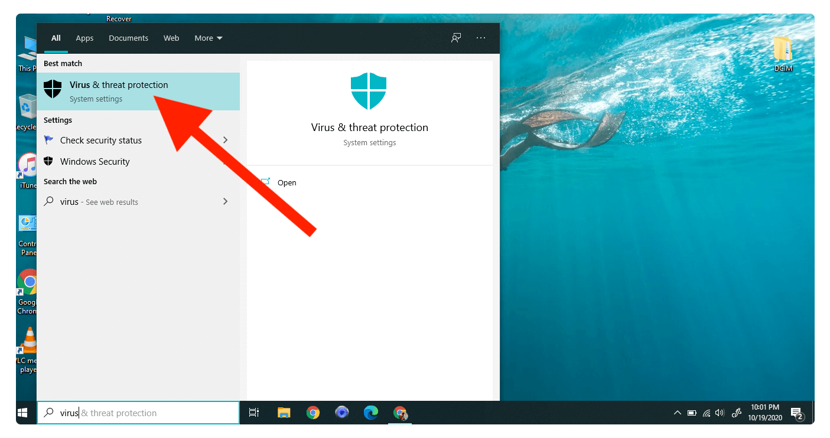
Task: Expand the More filter dropdown
Action: (209, 38)
